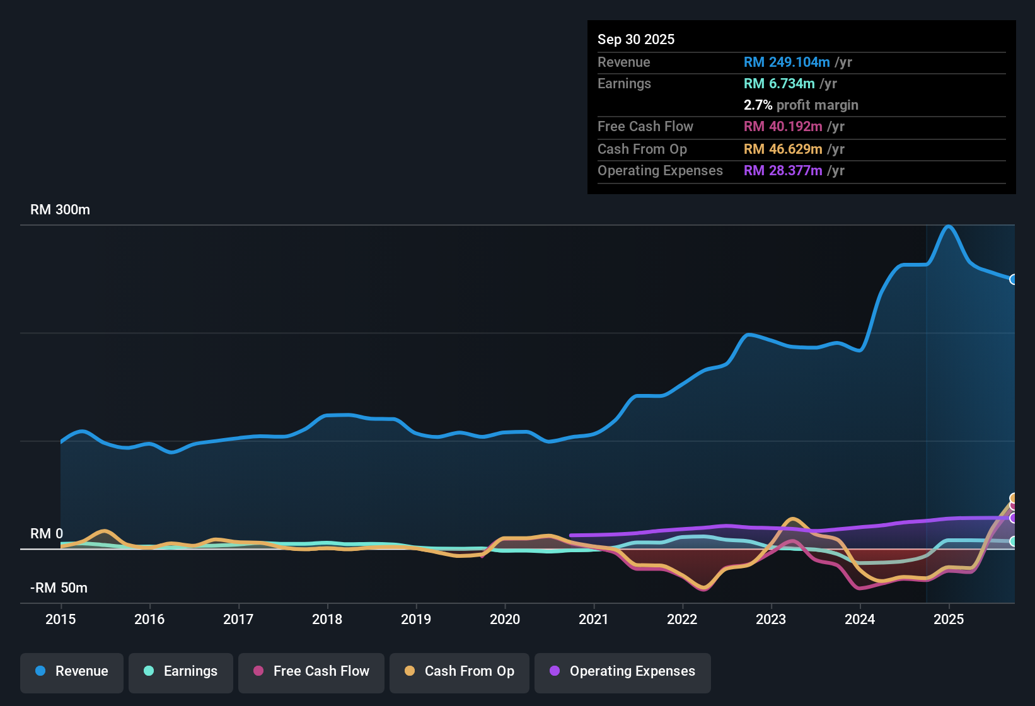
Task: Click the RM 300m axis label
Action: click(60, 210)
